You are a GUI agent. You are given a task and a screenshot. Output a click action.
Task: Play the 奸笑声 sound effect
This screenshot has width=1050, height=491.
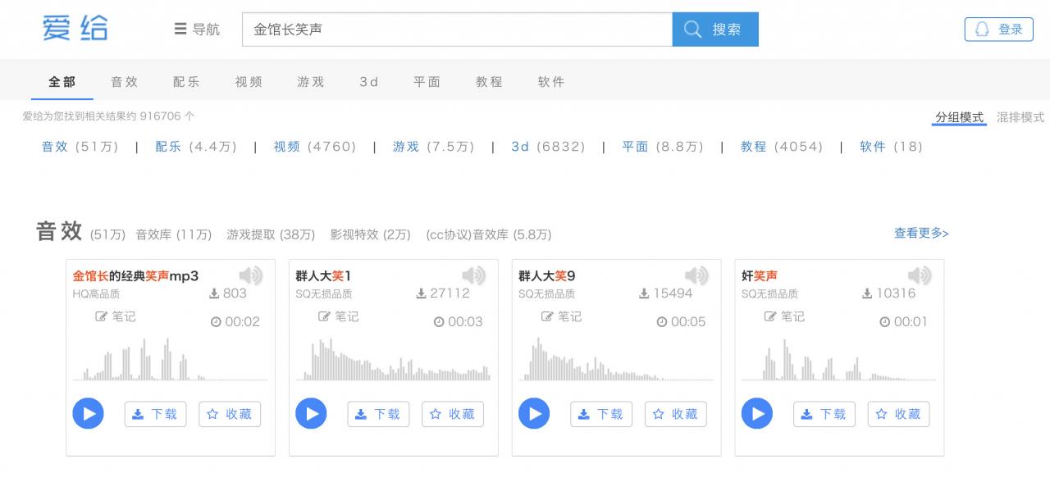[x=756, y=413]
